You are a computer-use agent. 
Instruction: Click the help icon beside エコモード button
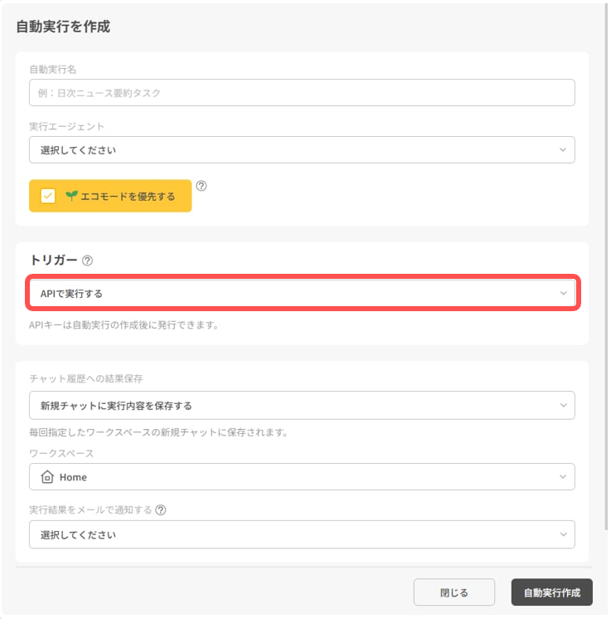(x=201, y=186)
